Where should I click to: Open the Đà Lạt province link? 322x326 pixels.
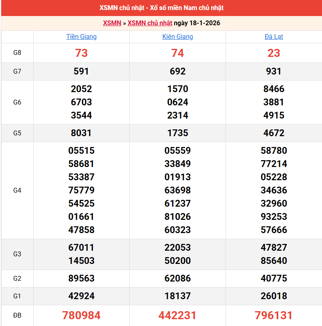pos(274,37)
